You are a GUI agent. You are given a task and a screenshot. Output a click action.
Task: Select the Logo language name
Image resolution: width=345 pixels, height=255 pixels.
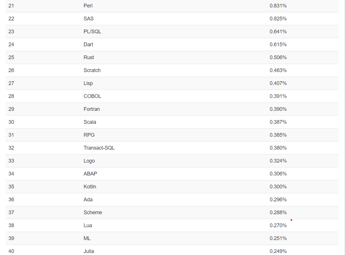89,161
